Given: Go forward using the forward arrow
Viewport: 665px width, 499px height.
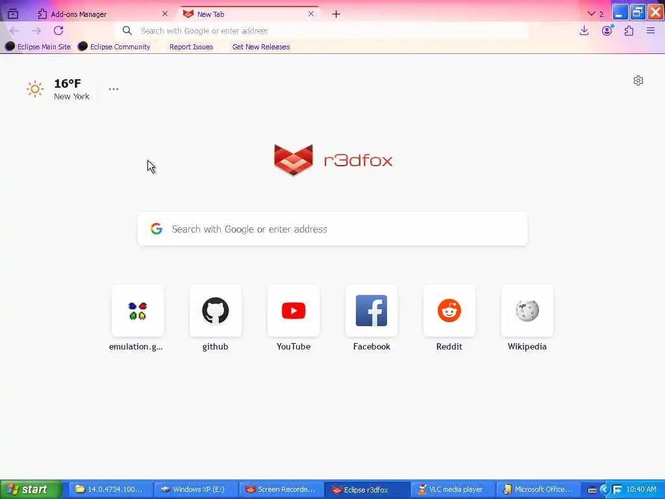Looking at the screenshot, I should 36,31.
